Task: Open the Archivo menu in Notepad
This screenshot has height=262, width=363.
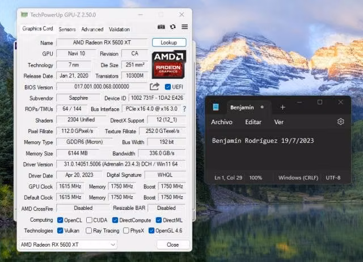Action: pos(222,122)
